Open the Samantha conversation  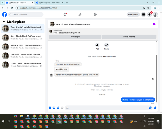(23, 56)
